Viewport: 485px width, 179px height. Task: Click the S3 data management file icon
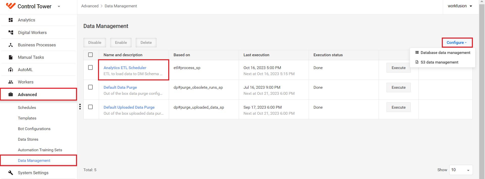[417, 62]
